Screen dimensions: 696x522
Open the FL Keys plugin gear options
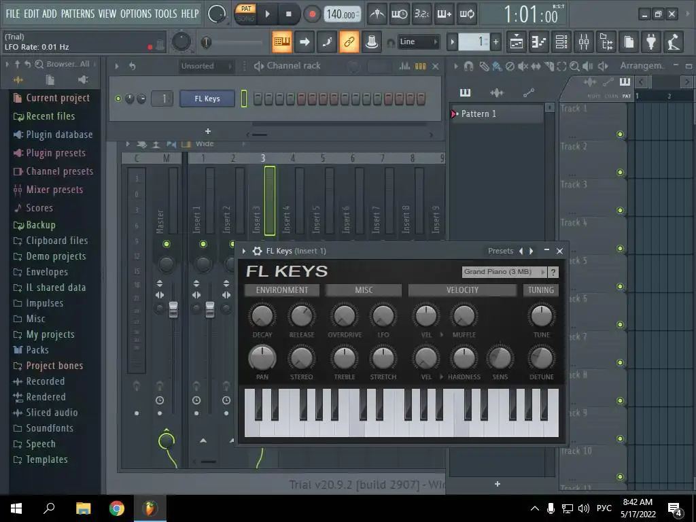tap(257, 251)
